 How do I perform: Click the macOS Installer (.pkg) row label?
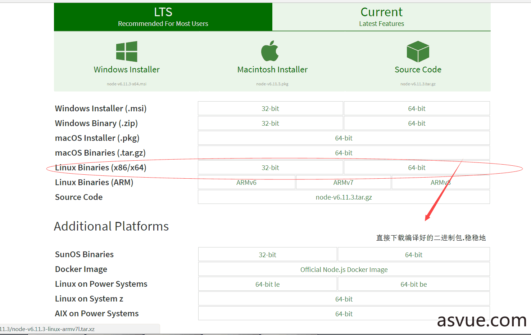(97, 138)
